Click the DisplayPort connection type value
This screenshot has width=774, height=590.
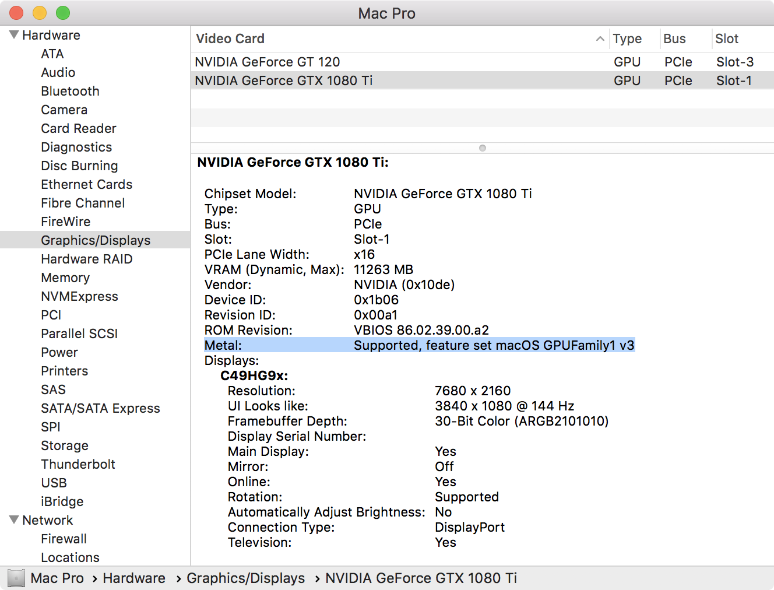[470, 527]
